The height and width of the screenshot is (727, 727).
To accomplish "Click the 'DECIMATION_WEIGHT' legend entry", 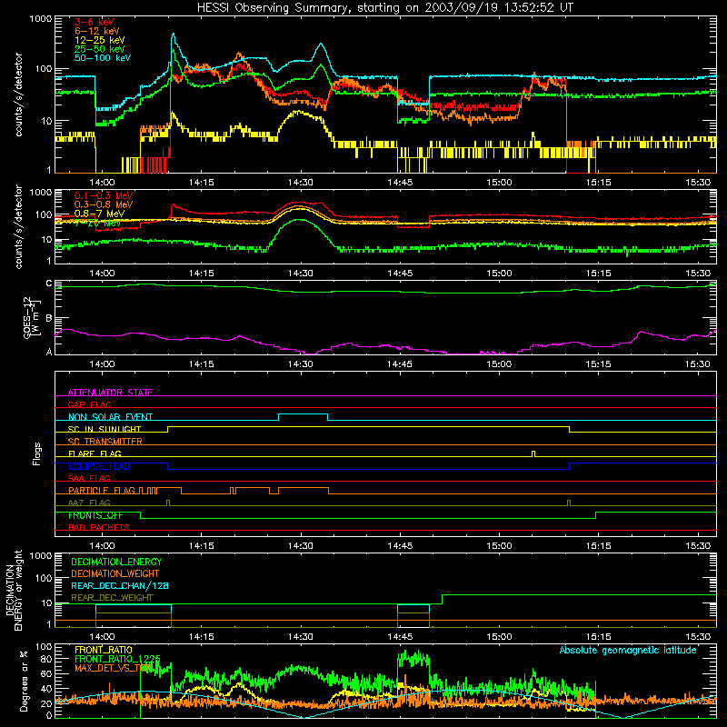I will (x=115, y=573).
